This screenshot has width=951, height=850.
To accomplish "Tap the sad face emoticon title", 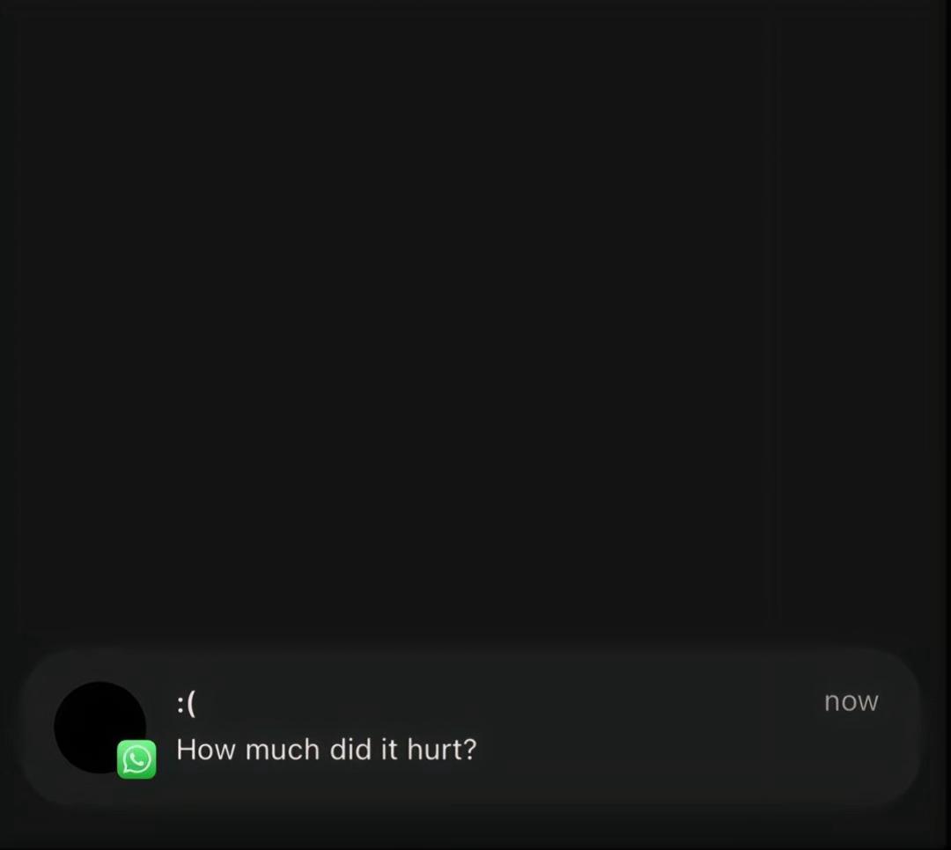I will point(187,703).
